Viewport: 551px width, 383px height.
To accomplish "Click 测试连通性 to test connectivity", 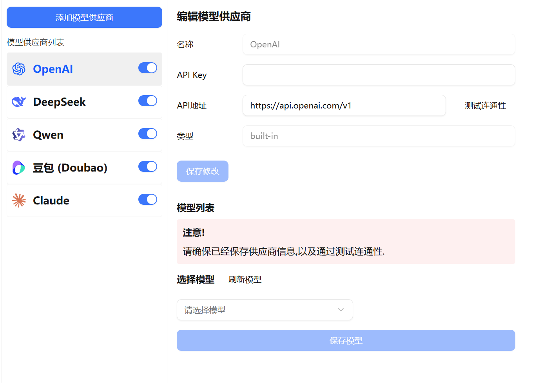I will pos(485,106).
